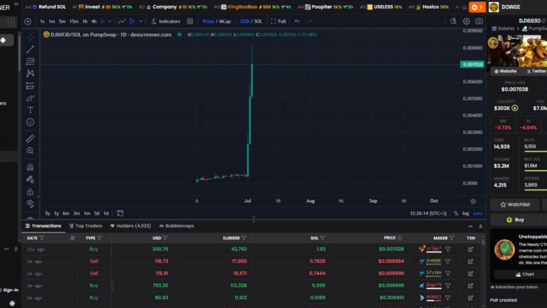Screen dimensions: 547x308
Task: Filter transactions by USD amount
Action: 165,238
